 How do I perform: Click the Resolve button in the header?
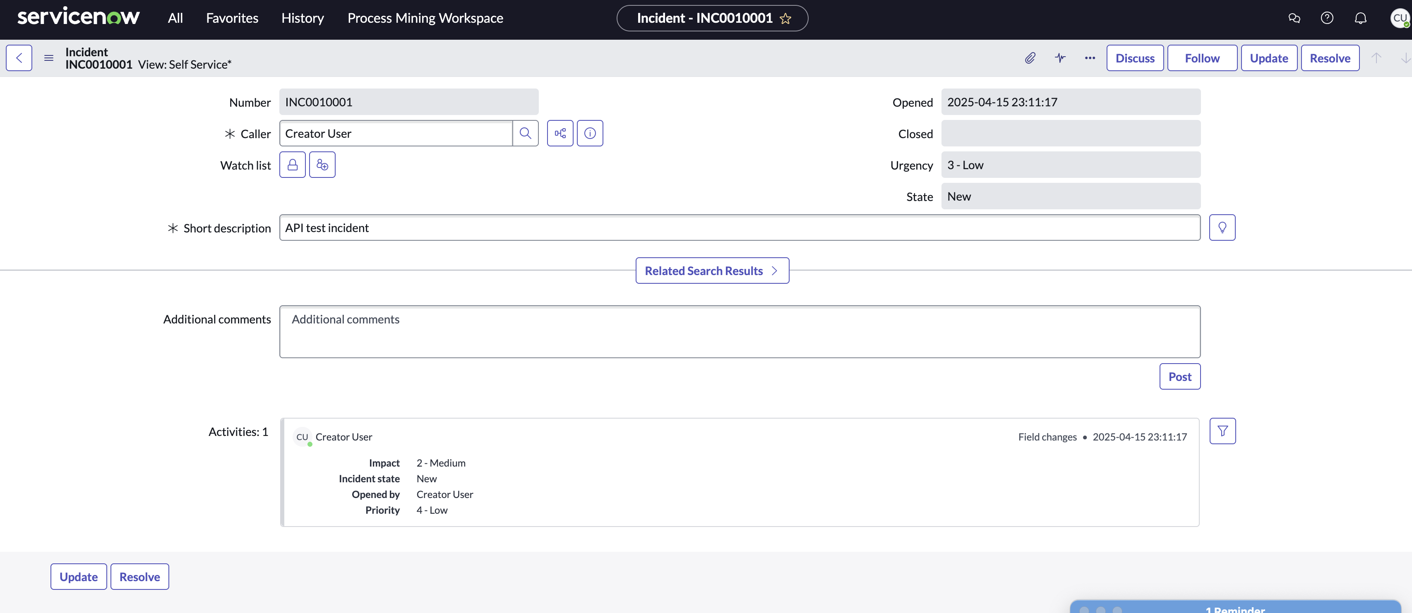click(x=1330, y=57)
